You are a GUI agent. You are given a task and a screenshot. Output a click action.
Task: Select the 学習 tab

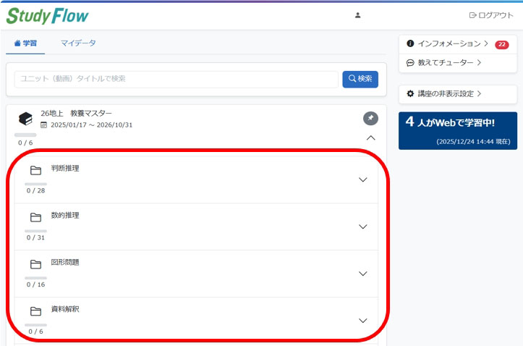pyautogui.click(x=25, y=43)
